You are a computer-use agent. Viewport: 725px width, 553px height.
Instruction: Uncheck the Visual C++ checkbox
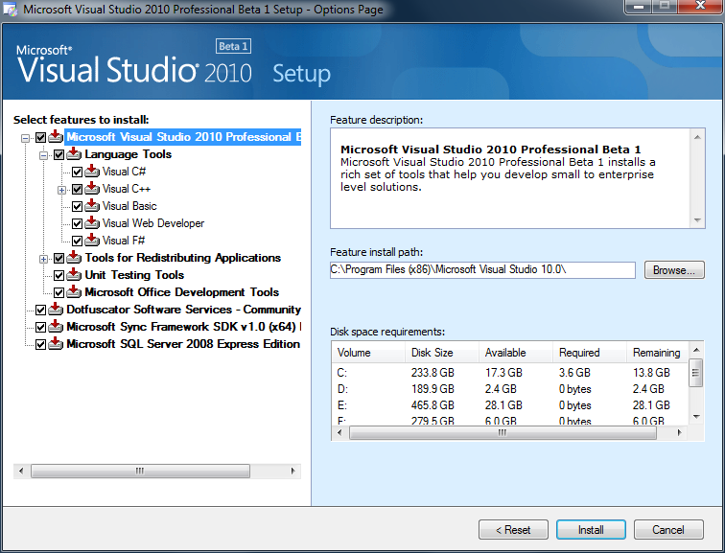pyautogui.click(x=78, y=190)
